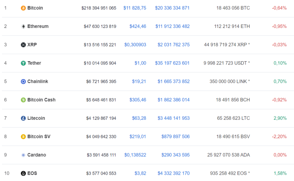Click the blue Litecoin logo icon
Image resolution: width=294 pixels, height=181 pixels.
click(x=23, y=118)
